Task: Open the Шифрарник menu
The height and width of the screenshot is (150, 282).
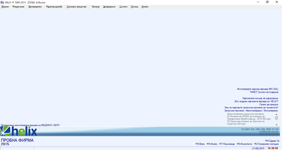Action: (109, 7)
